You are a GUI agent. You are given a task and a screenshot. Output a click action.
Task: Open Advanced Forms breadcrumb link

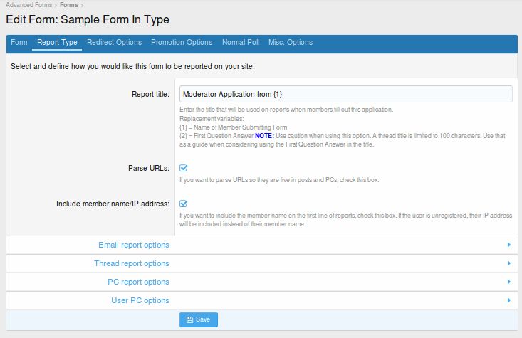[x=30, y=5]
